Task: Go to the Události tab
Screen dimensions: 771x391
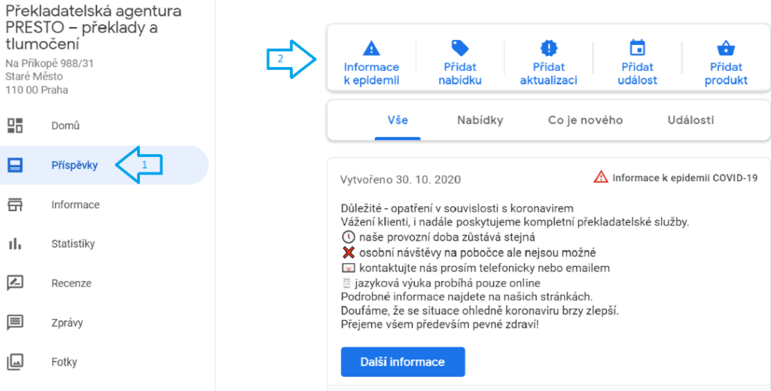Action: point(690,120)
